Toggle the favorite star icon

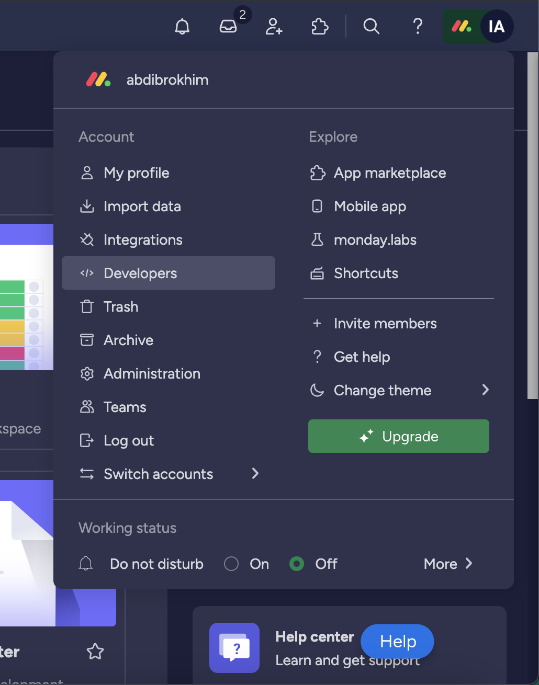[95, 652]
